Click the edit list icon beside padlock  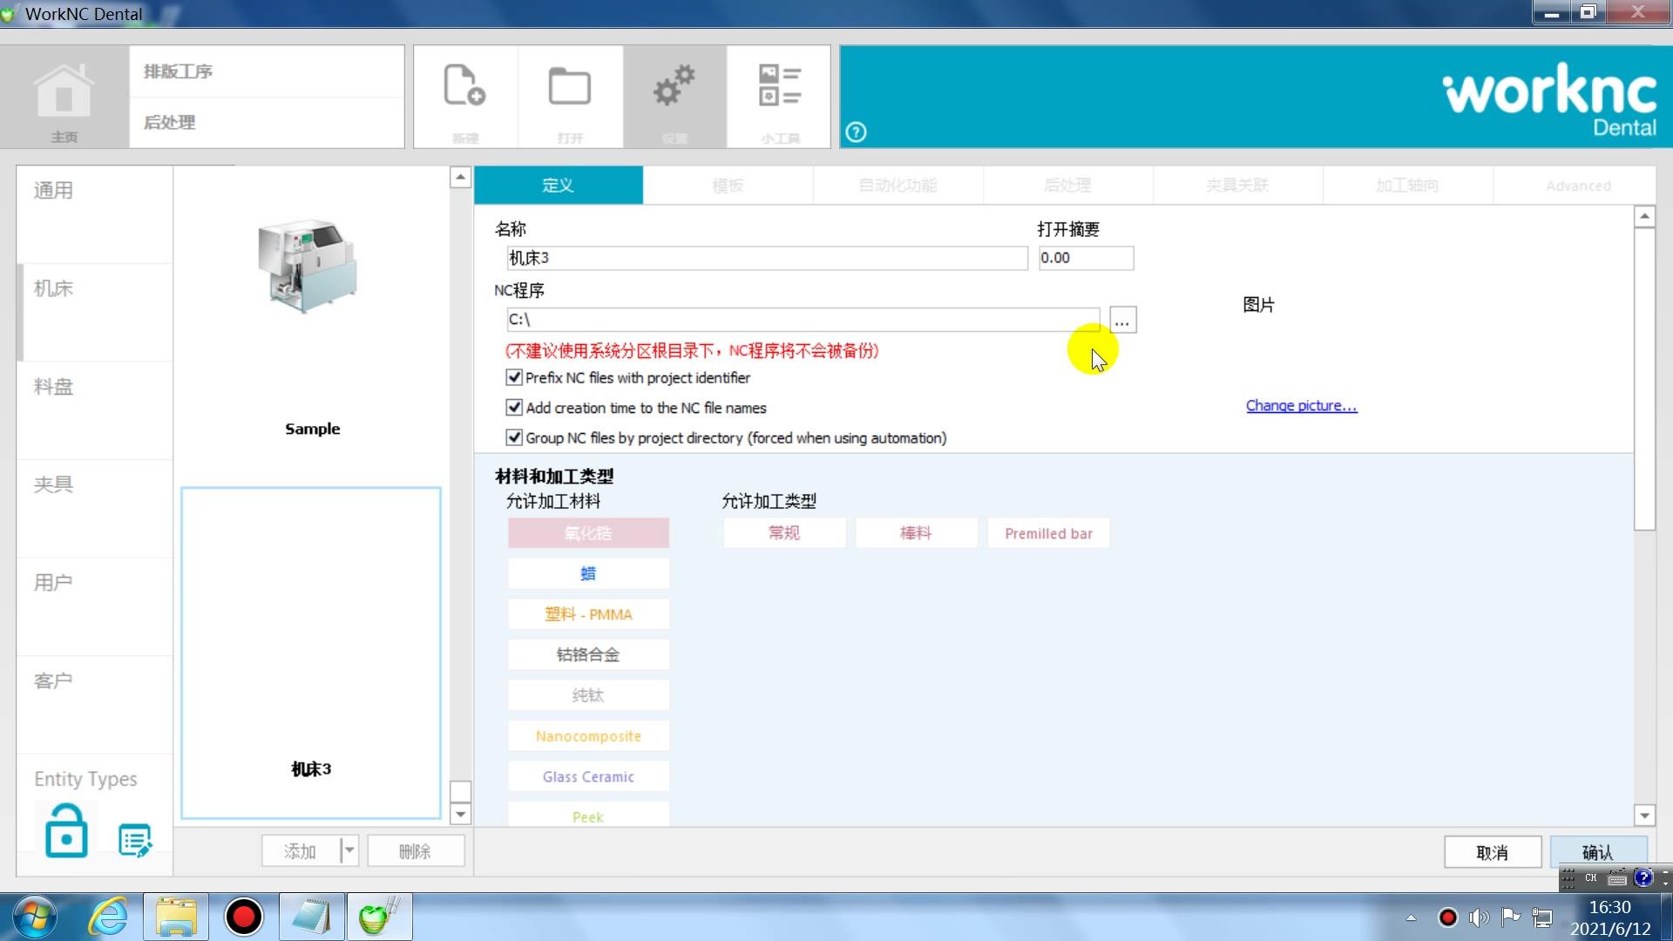point(135,840)
